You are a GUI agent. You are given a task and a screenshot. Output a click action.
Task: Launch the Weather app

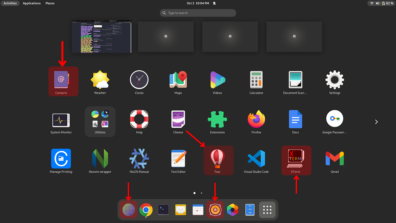coord(100,79)
